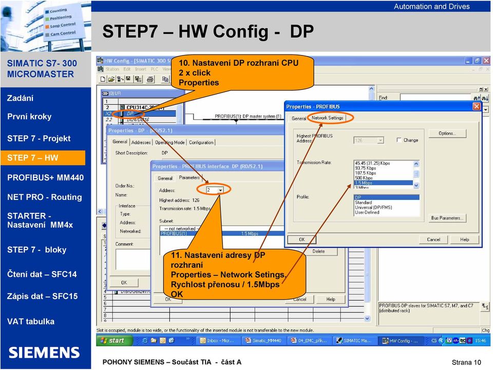Open Configuration tab in Properties - DP
493x370 pixels.
tap(201, 142)
